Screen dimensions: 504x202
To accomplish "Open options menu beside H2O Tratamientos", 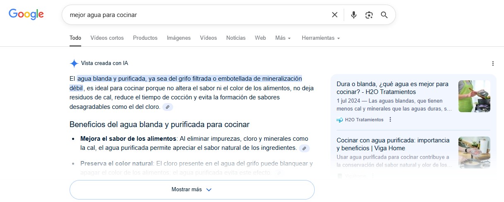I will click(x=391, y=120).
